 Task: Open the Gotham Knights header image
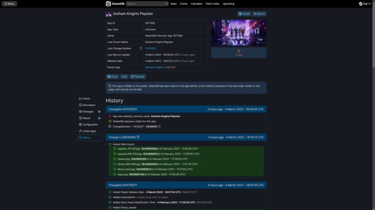(x=238, y=32)
